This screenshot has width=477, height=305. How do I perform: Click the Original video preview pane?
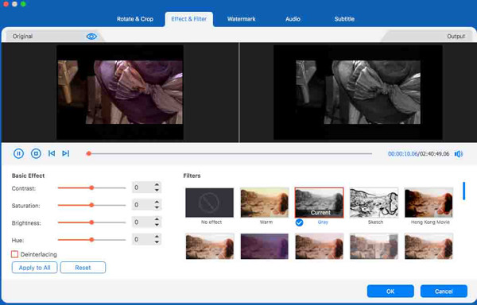[120, 92]
